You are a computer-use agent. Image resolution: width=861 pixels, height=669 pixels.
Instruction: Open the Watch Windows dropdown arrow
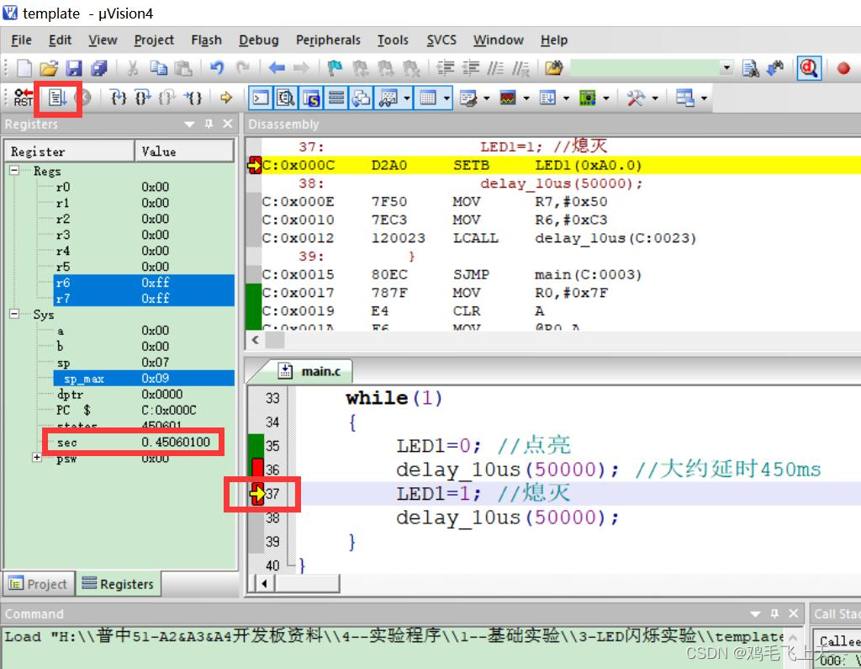pyautogui.click(x=407, y=98)
